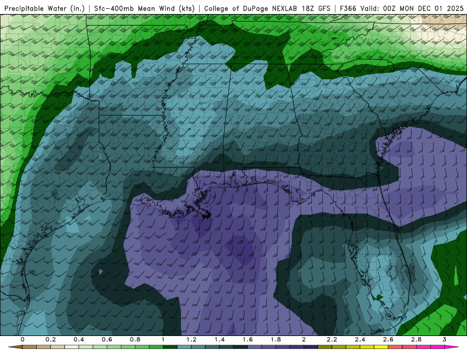This screenshot has width=467, height=350.
Task: Click the '0.6' label on the color scale
Action: click(x=107, y=339)
